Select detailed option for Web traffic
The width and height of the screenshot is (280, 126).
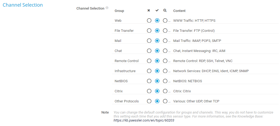[165, 20]
